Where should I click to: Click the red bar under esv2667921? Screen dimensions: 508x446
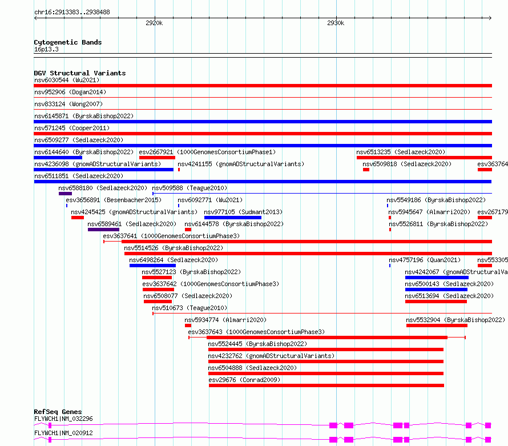point(157,158)
